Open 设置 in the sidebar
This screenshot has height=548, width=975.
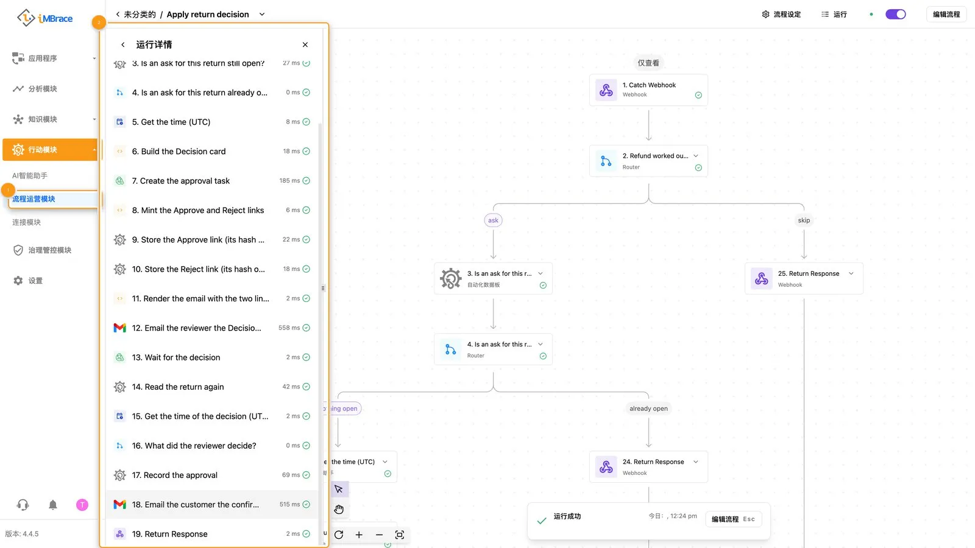point(50,281)
